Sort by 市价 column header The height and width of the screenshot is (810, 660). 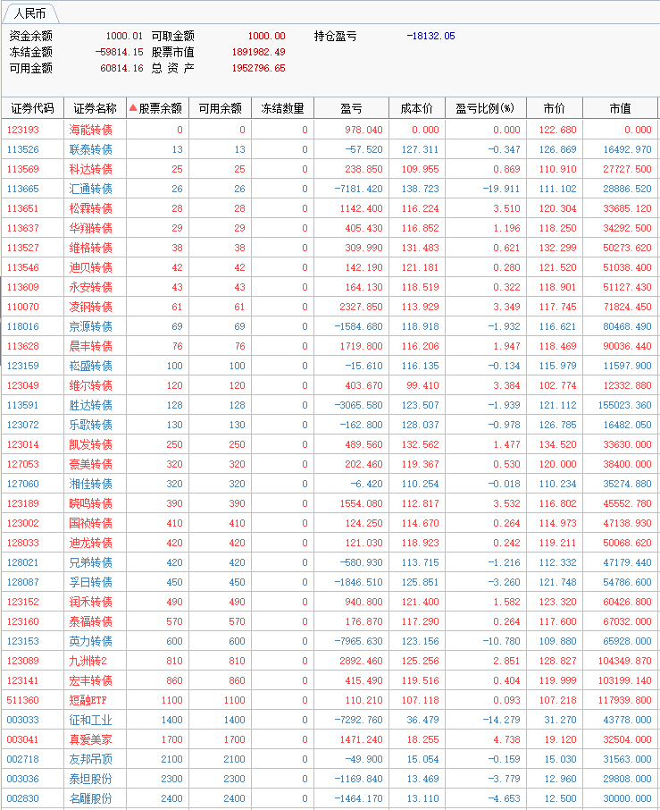tap(555, 108)
